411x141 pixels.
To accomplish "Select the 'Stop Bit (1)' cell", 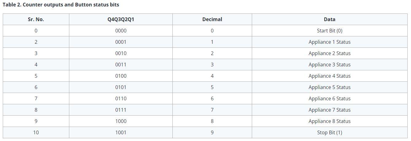I will [x=329, y=132].
